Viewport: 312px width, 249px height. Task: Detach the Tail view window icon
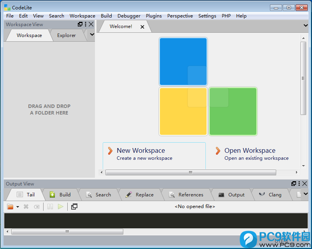(x=74, y=207)
